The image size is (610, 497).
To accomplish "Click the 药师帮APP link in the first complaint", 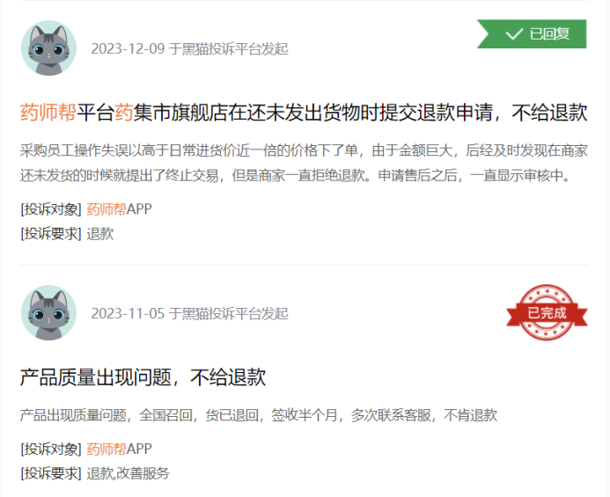I will tap(119, 208).
